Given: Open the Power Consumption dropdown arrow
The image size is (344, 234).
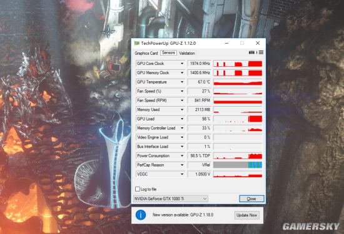Looking at the screenshot, I should (182, 156).
